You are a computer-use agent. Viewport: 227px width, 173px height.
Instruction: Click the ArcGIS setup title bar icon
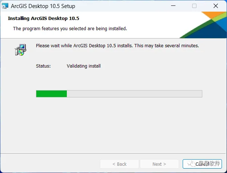point(5,6)
